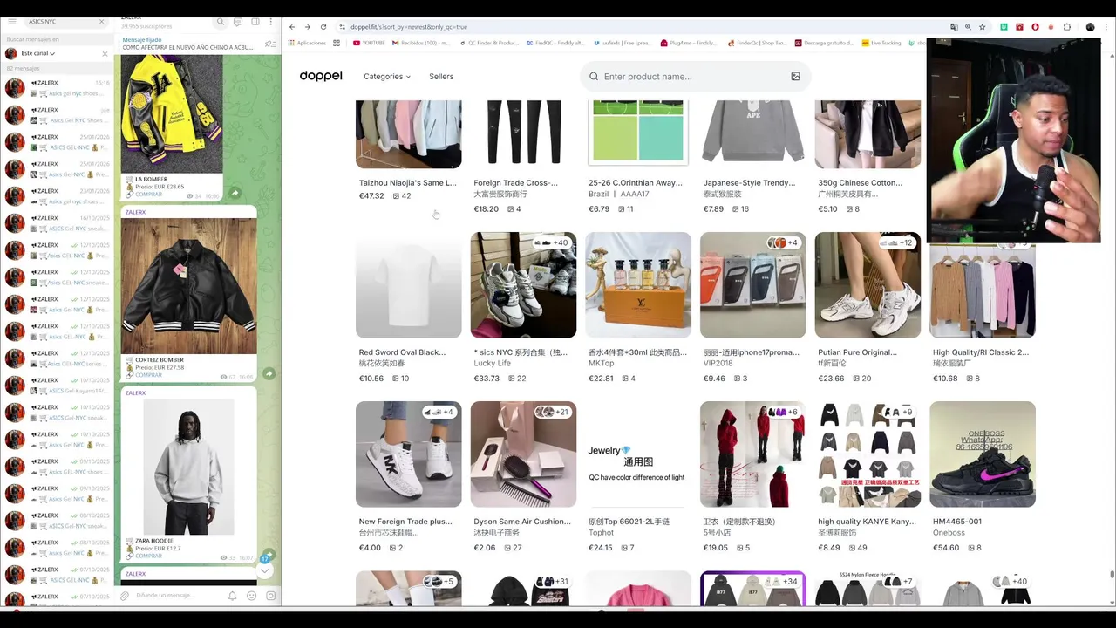The image size is (1116, 628).
Task: Click the doppel page vertical scrollbar
Action: coord(1112,575)
